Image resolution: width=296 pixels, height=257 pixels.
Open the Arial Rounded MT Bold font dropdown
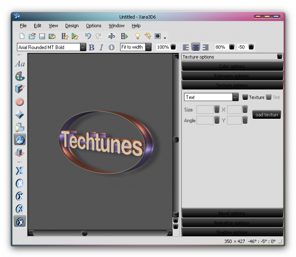click(83, 47)
